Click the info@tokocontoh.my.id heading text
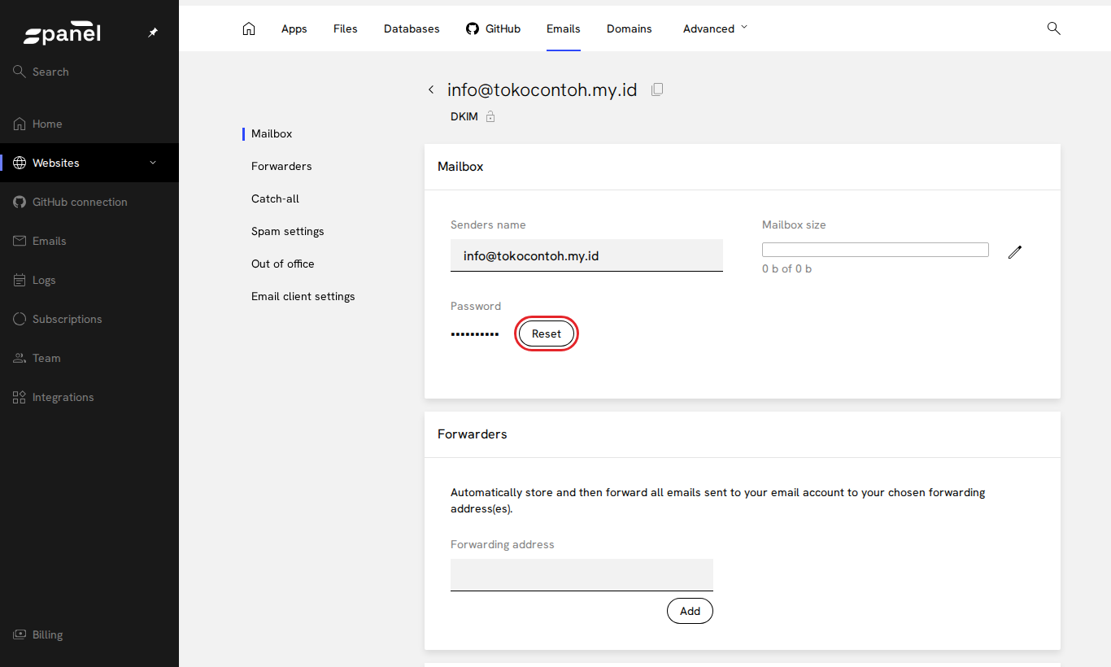The height and width of the screenshot is (667, 1111). 542,89
